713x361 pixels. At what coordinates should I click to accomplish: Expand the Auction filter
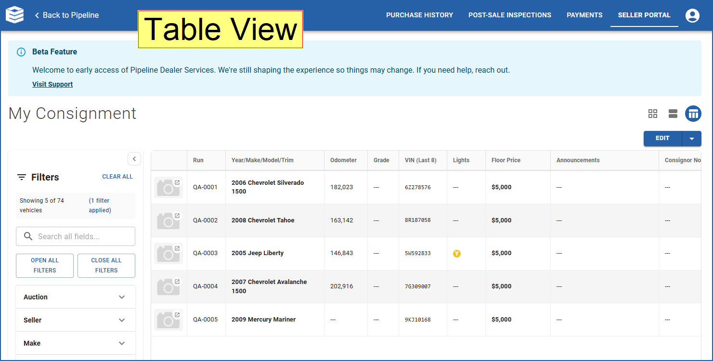click(x=76, y=297)
